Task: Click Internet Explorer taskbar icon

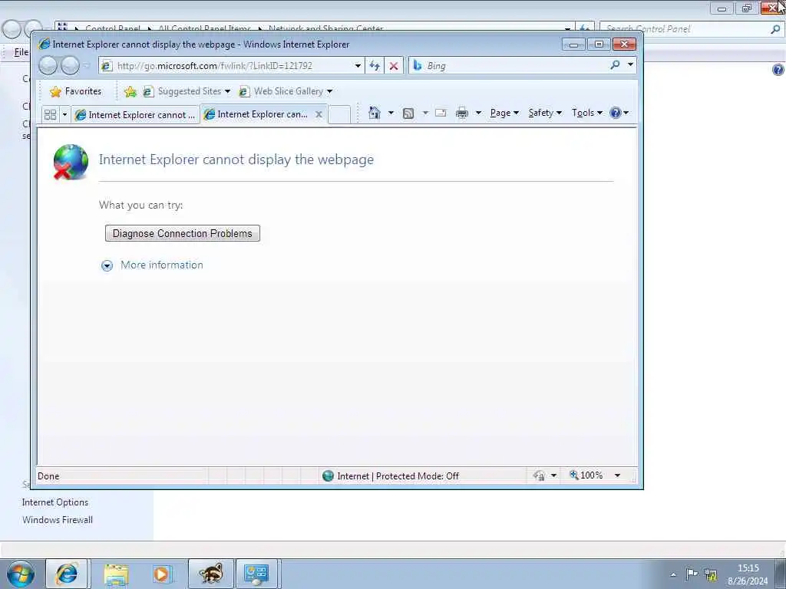Action: 67,574
